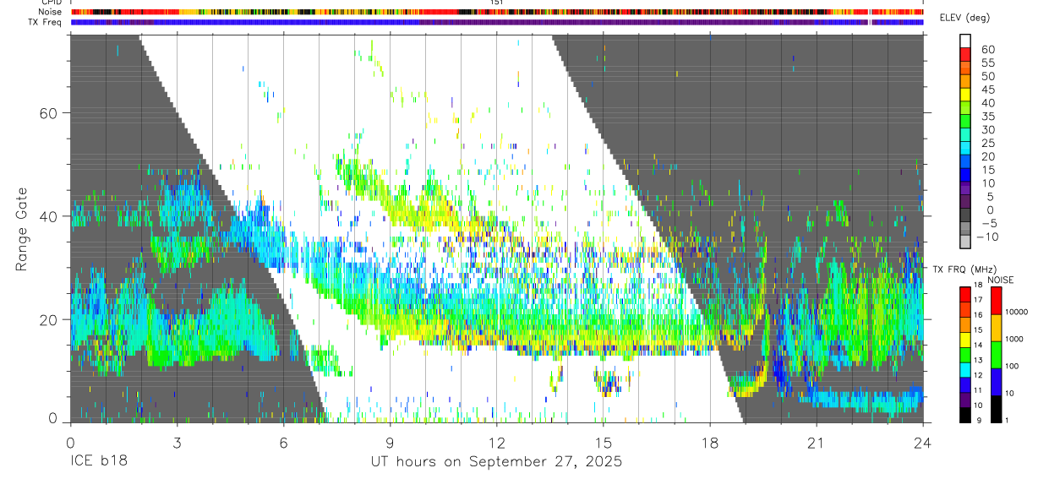Click the '40' tick label on the Range Gate axis
The height and width of the screenshot is (479, 1038).
(47, 216)
